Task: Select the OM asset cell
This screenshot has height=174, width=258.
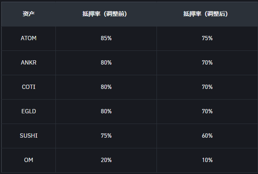Action: point(29,160)
